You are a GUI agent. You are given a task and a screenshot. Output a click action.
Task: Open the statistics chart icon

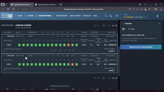click(111, 16)
